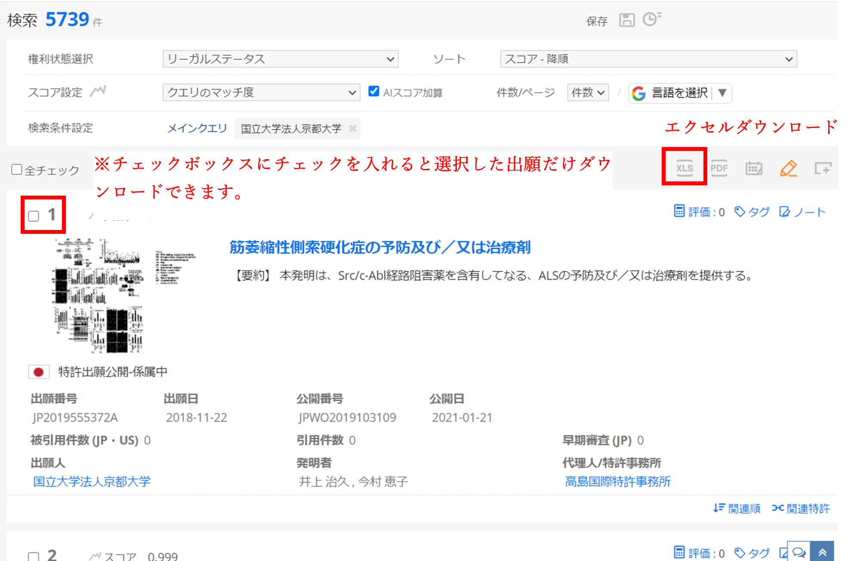Click the scroll-to-top double chevron button
This screenshot has height=561, width=854.
click(822, 552)
